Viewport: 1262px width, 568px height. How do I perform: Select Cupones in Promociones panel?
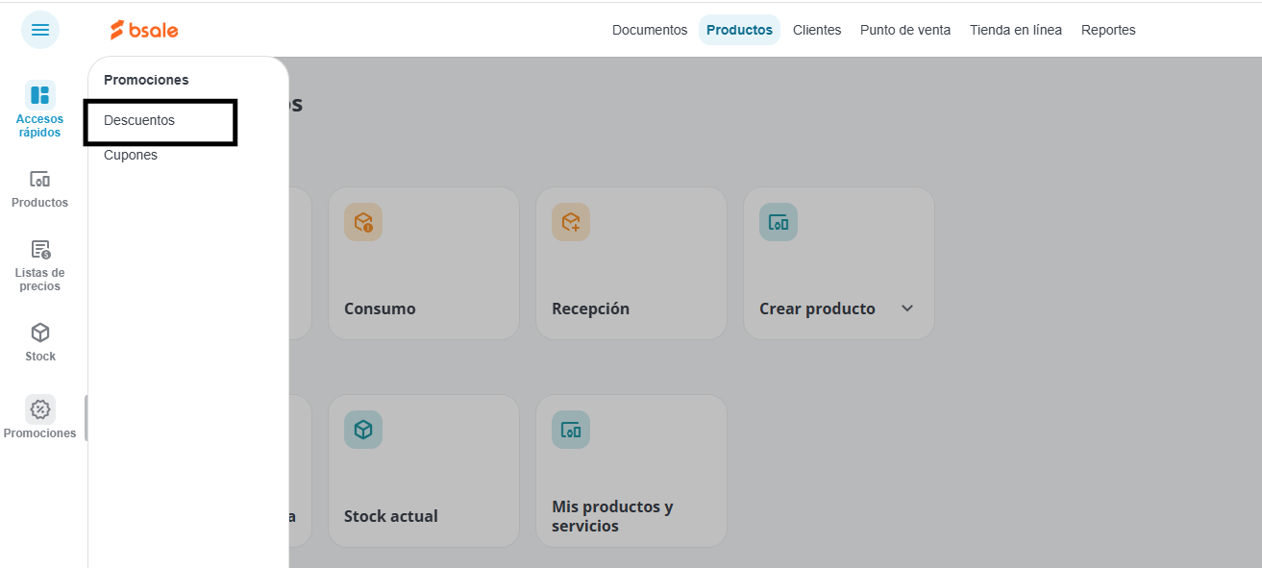[131, 155]
